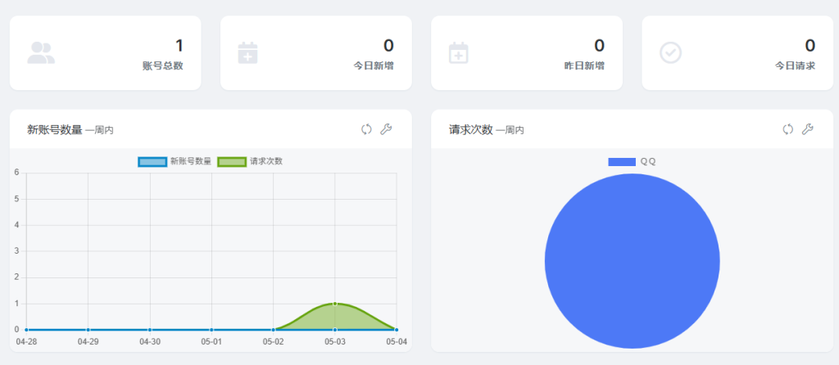Click the 账号总数 label text

click(x=163, y=66)
